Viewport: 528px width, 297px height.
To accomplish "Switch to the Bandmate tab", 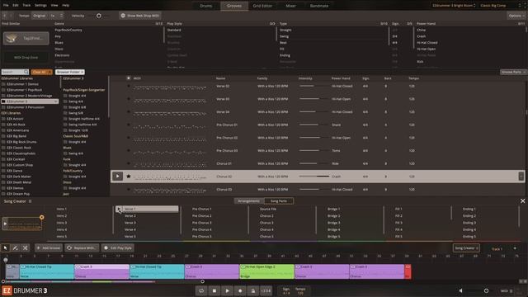I will pos(319,6).
